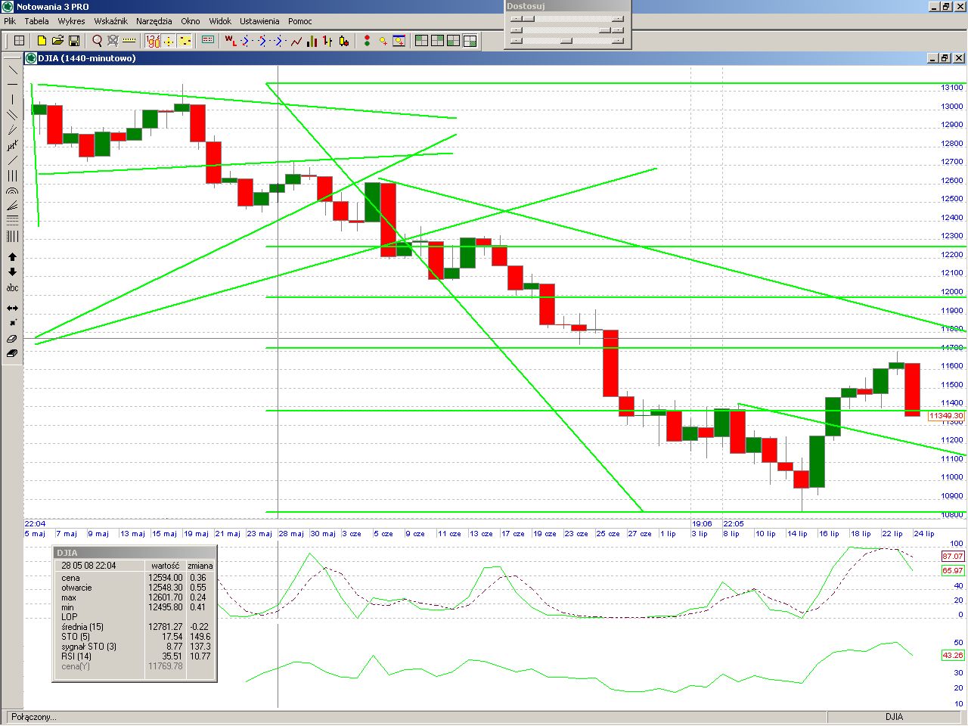The height and width of the screenshot is (726, 968).
Task: Click the magnifier zoom icon in toolbar
Action: (97, 41)
